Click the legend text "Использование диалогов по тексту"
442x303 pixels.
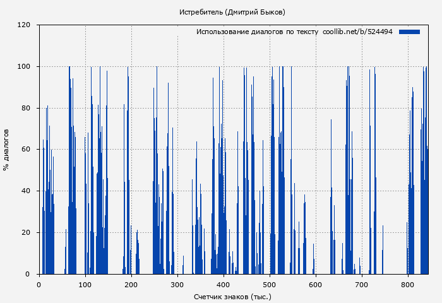coord(257,32)
